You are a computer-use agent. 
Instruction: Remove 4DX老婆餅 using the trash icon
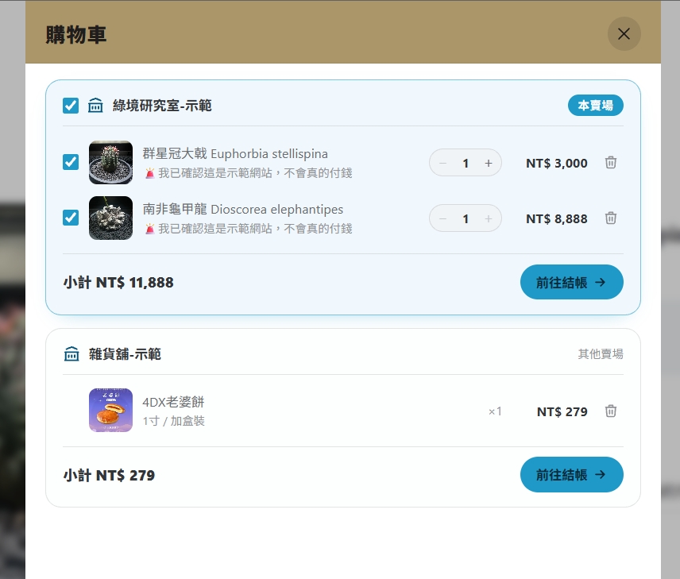pyautogui.click(x=611, y=411)
